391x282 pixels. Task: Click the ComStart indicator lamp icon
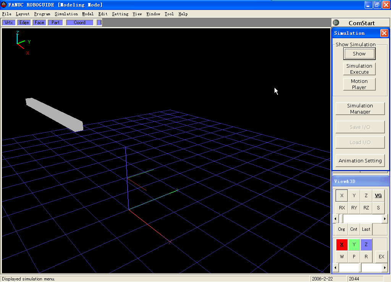point(336,23)
